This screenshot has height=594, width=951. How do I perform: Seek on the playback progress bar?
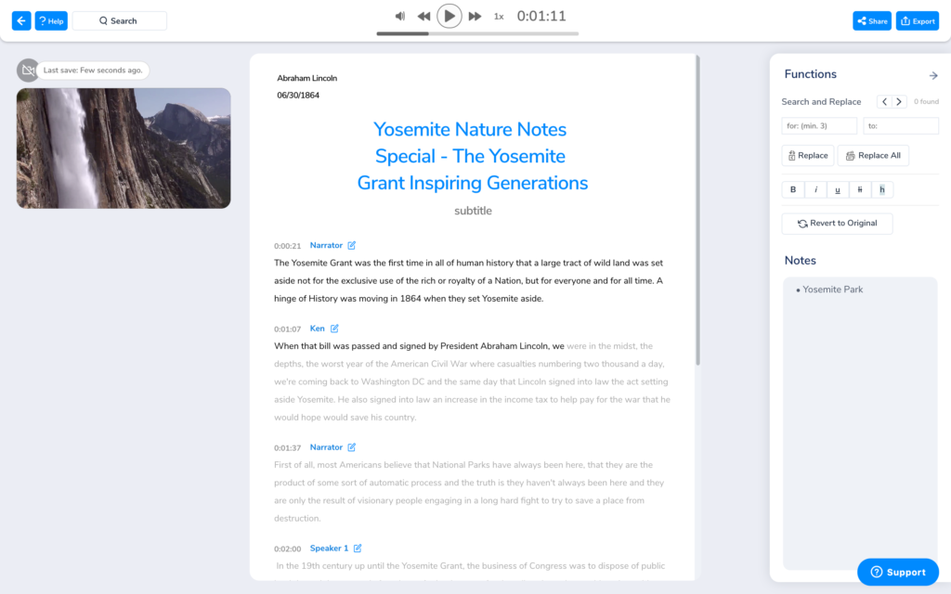(478, 34)
